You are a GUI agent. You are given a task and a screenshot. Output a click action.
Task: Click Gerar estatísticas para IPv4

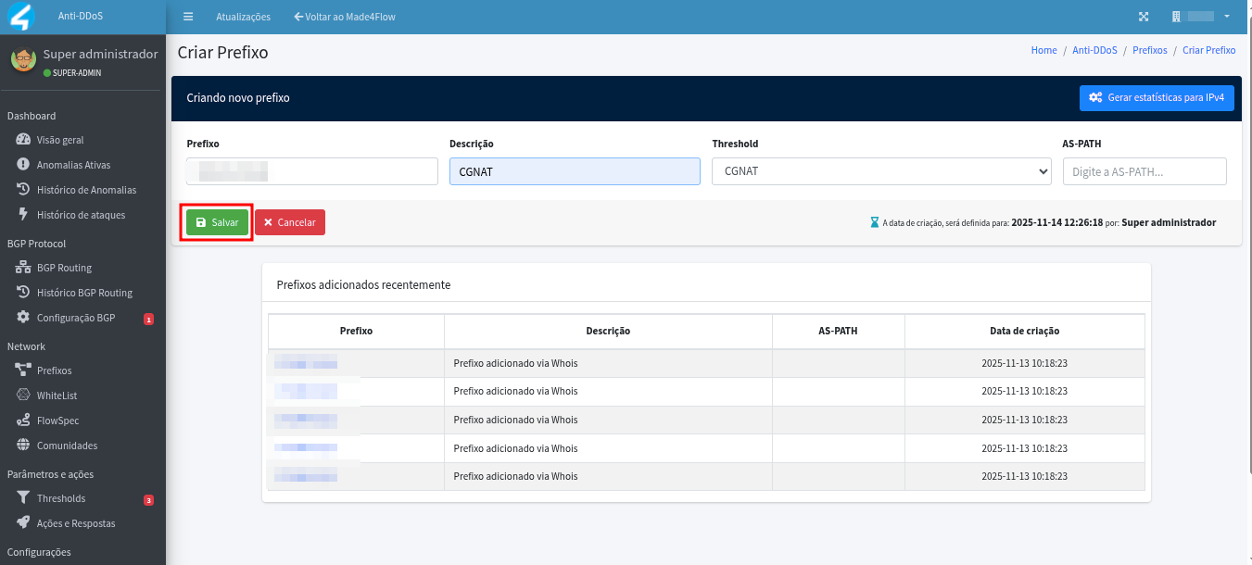coord(1157,97)
